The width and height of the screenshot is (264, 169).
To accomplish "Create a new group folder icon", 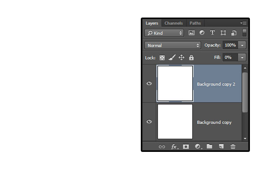I will tap(209, 146).
